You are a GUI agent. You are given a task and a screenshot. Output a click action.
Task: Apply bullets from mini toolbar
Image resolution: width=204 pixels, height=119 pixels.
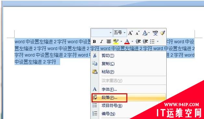point(152,42)
